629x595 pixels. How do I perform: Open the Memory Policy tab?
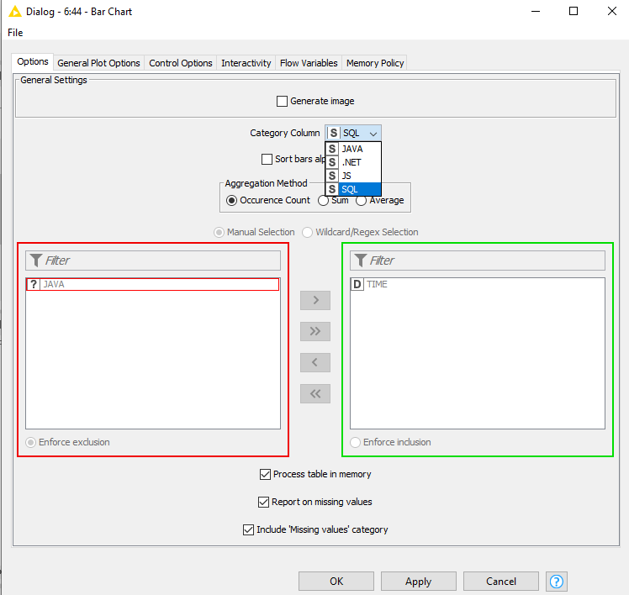pos(375,63)
